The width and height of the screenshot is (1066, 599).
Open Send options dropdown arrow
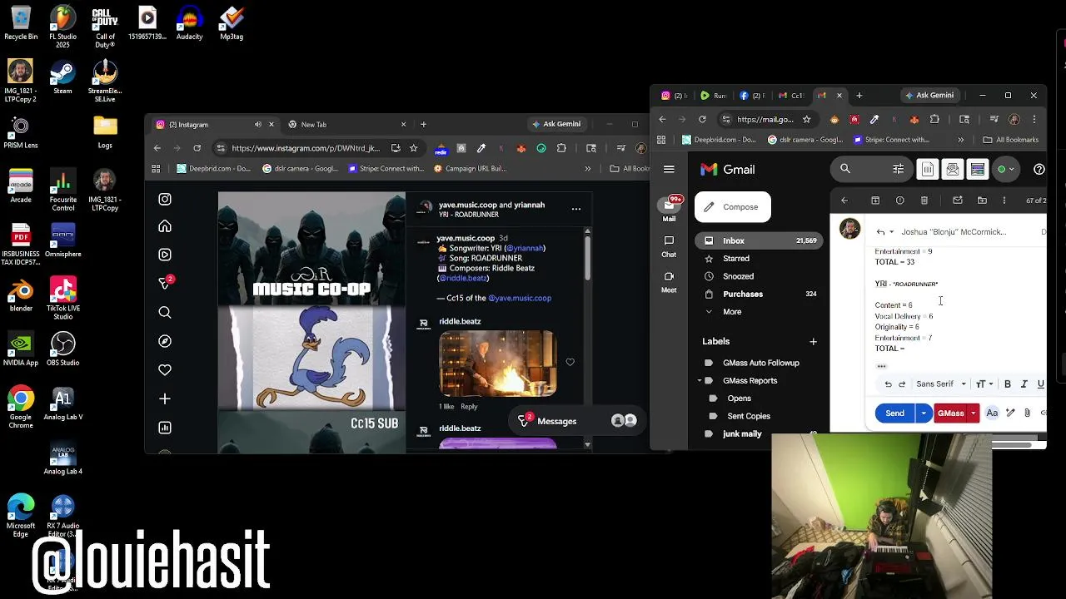click(923, 413)
